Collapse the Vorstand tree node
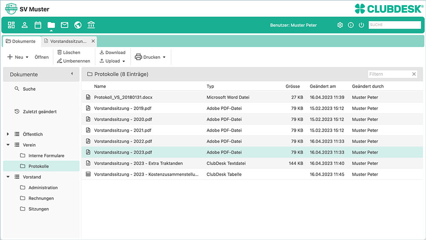 click(x=8, y=176)
